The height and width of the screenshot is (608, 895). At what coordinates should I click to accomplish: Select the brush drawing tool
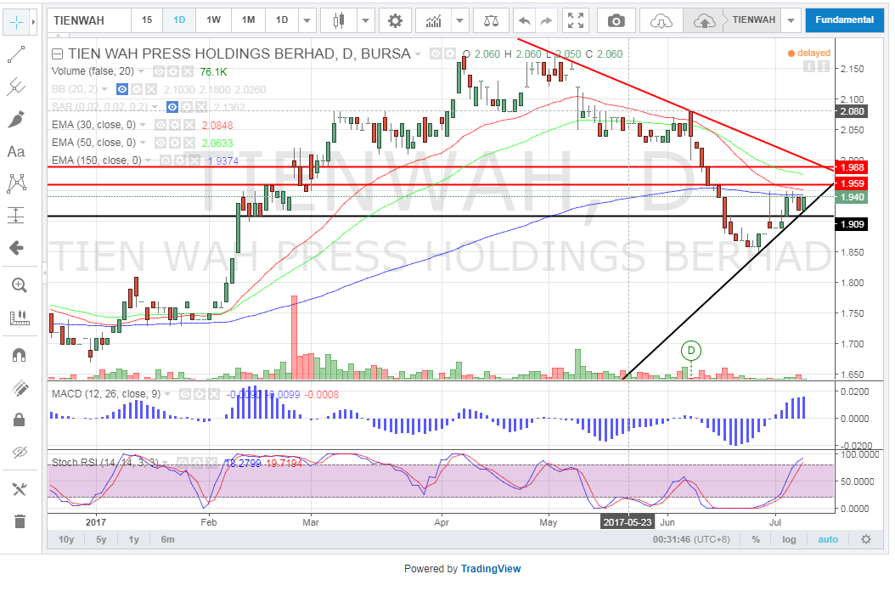(16, 120)
